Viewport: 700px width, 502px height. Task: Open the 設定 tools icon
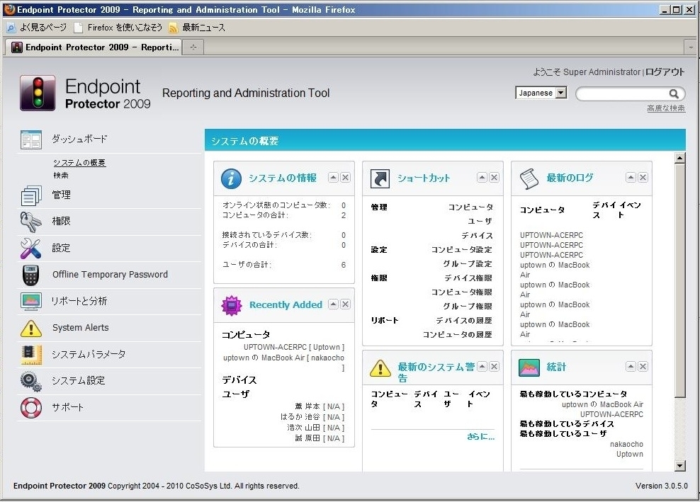(30, 248)
